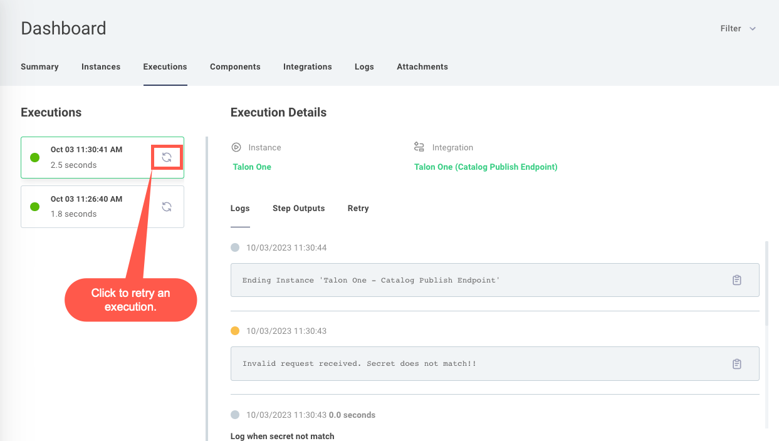Screen dimensions: 779x441
Task: Click the 'Log when secret not match' entry
Action: [282, 435]
